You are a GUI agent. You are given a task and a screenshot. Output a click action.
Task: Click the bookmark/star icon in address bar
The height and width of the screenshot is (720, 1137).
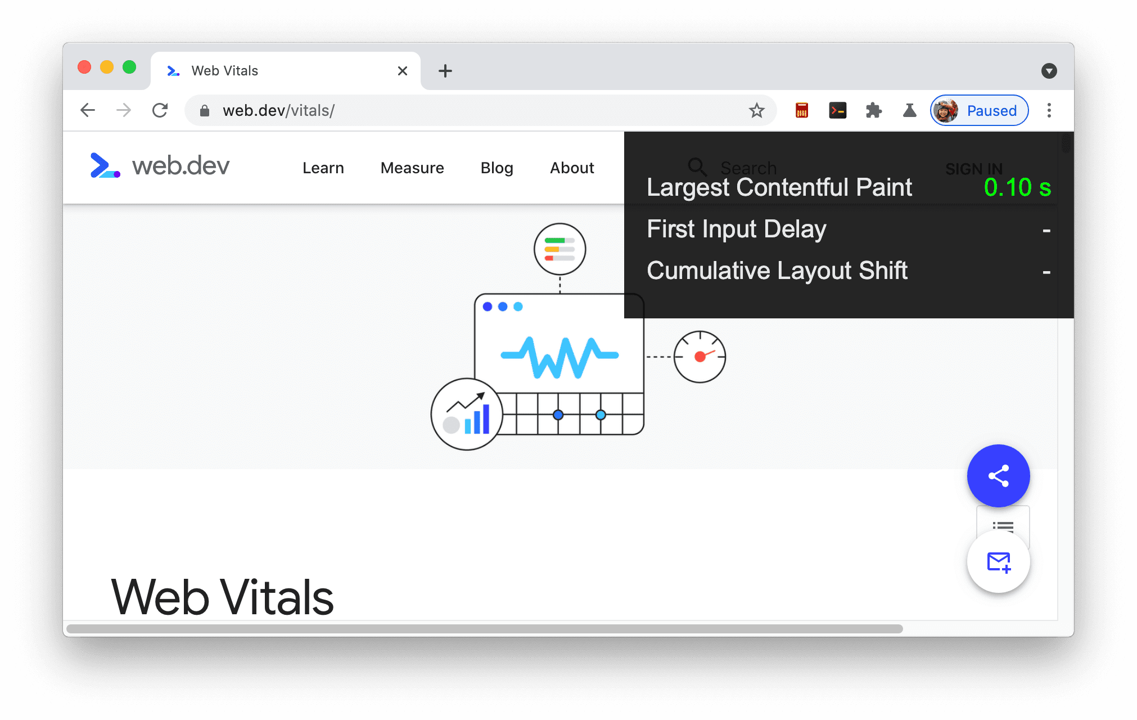click(x=758, y=110)
